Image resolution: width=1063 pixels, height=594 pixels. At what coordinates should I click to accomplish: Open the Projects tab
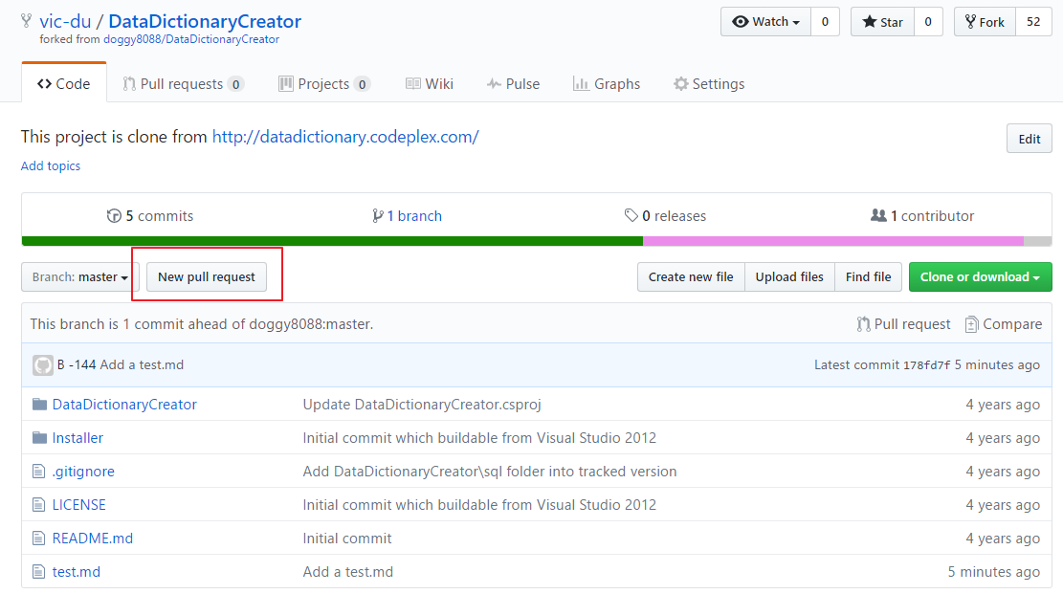click(324, 83)
